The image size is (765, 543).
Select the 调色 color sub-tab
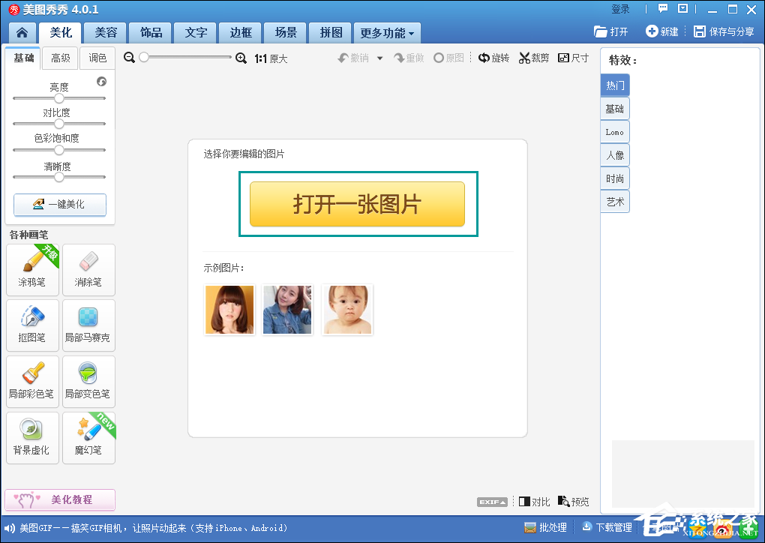tap(97, 58)
